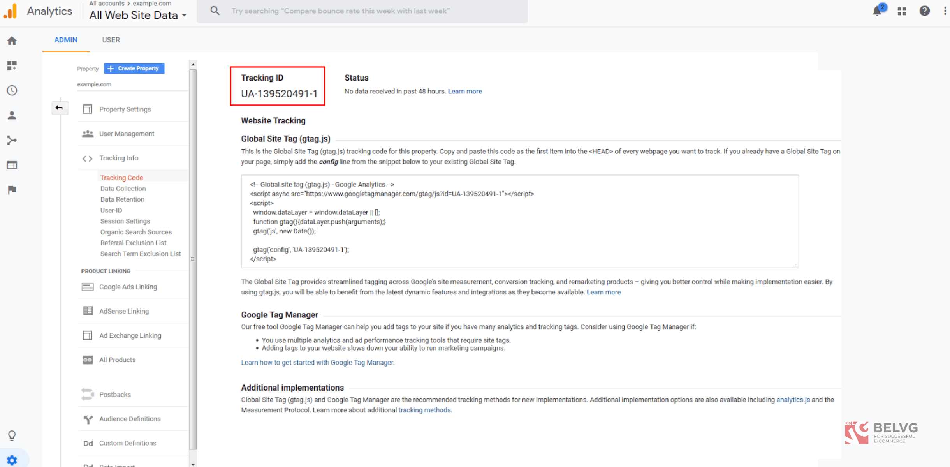Viewport: 950px width, 467px height.
Task: Open Conversions flag icon in sidebar
Action: [x=12, y=190]
